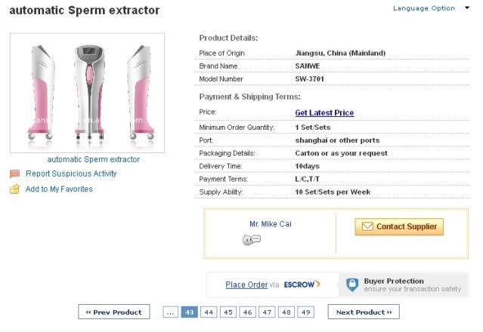The image size is (483, 332).
Task: Select page 43 in pagination
Action: pos(189,312)
